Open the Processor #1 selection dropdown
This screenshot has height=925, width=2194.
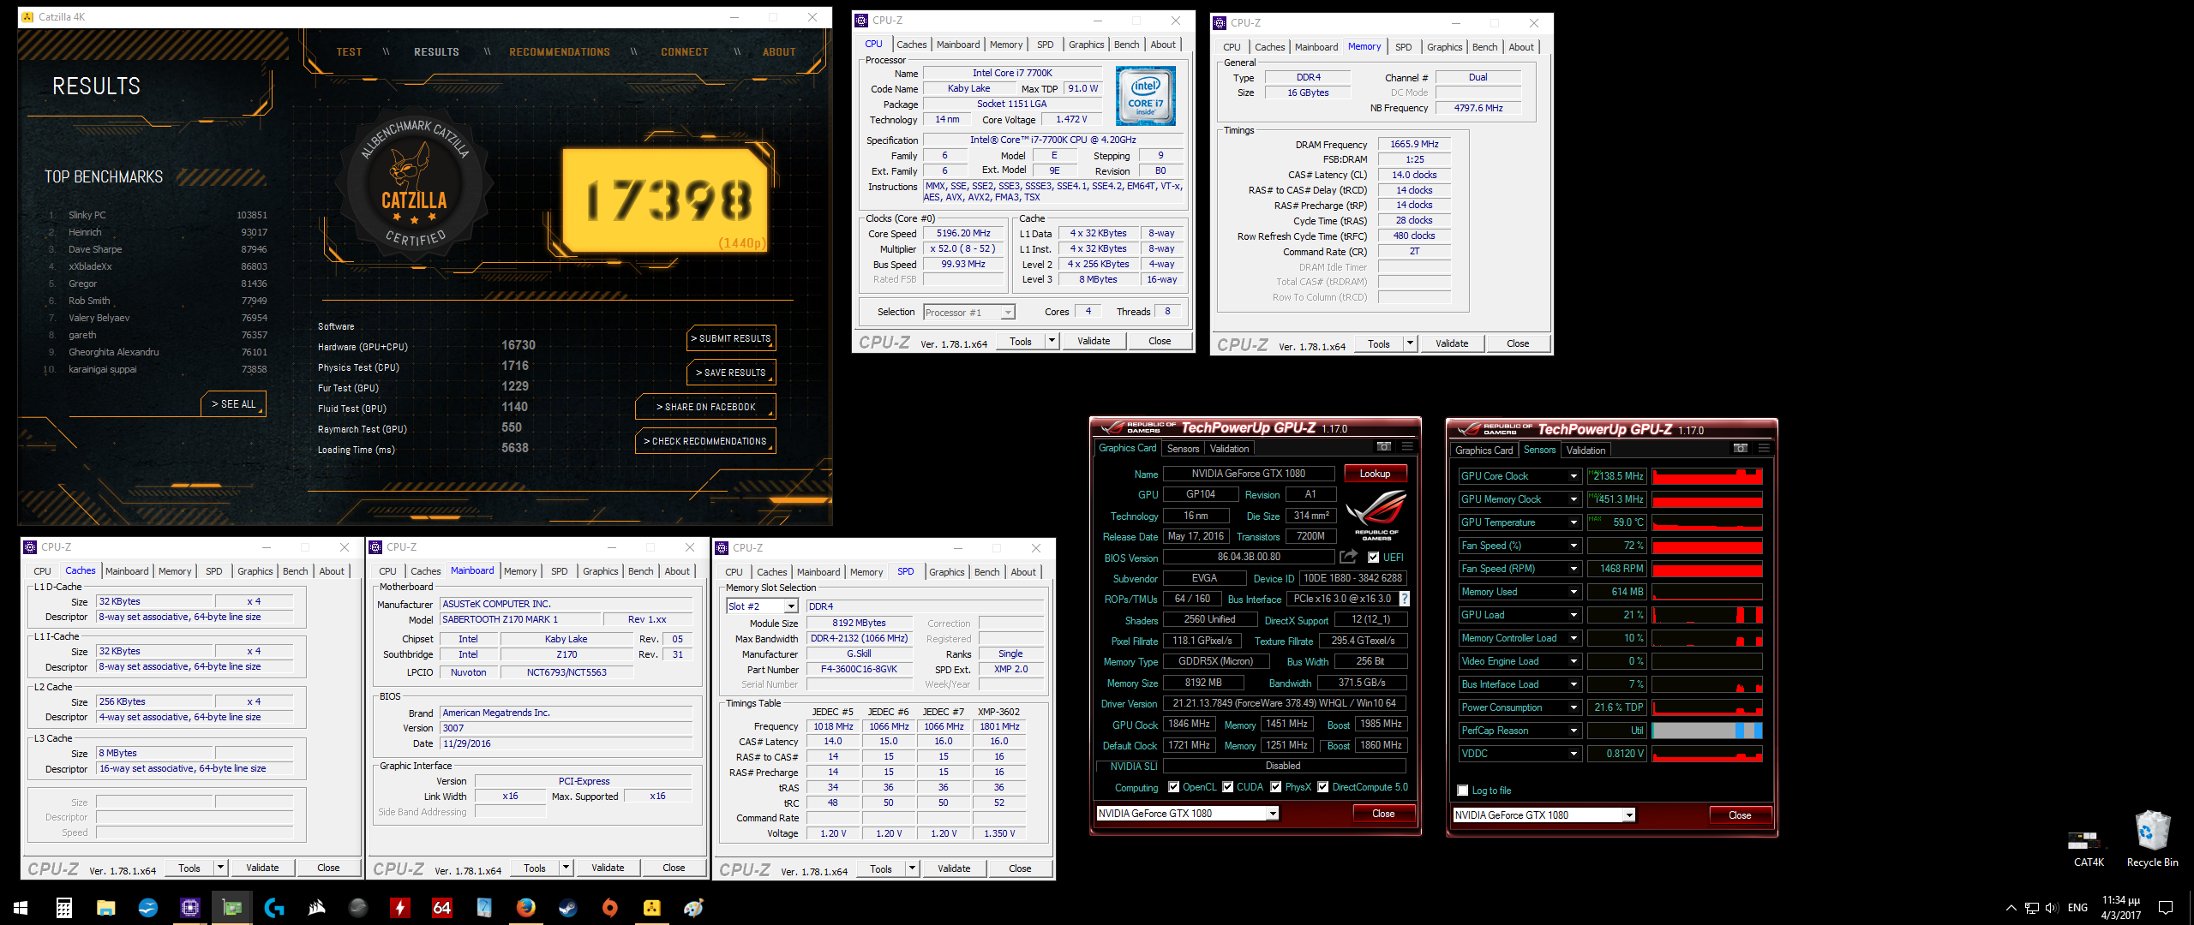click(1008, 313)
